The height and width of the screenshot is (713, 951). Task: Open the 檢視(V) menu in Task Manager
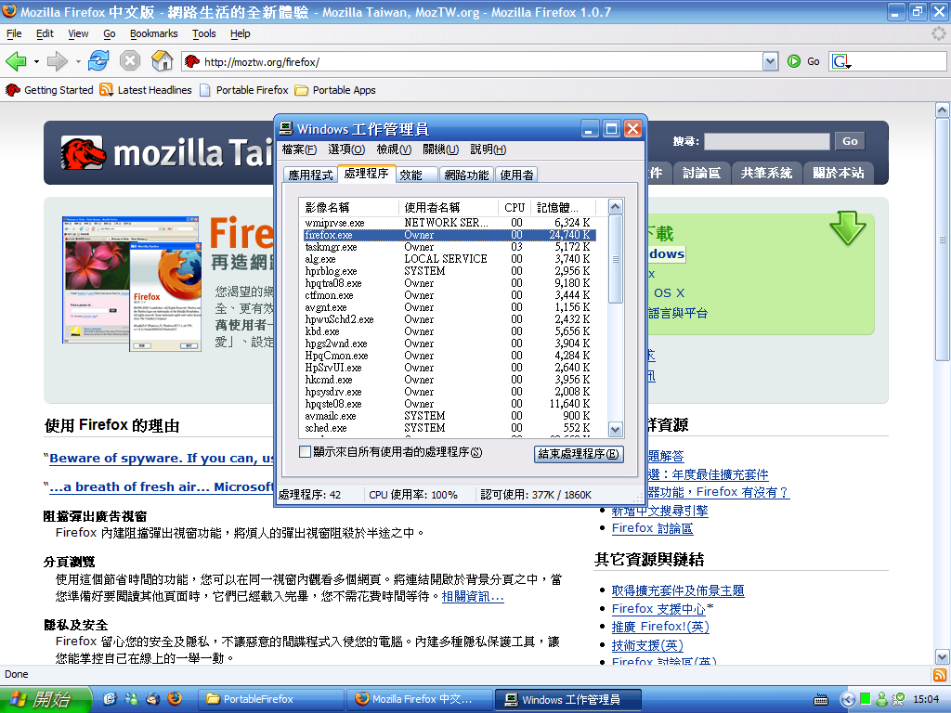click(394, 149)
